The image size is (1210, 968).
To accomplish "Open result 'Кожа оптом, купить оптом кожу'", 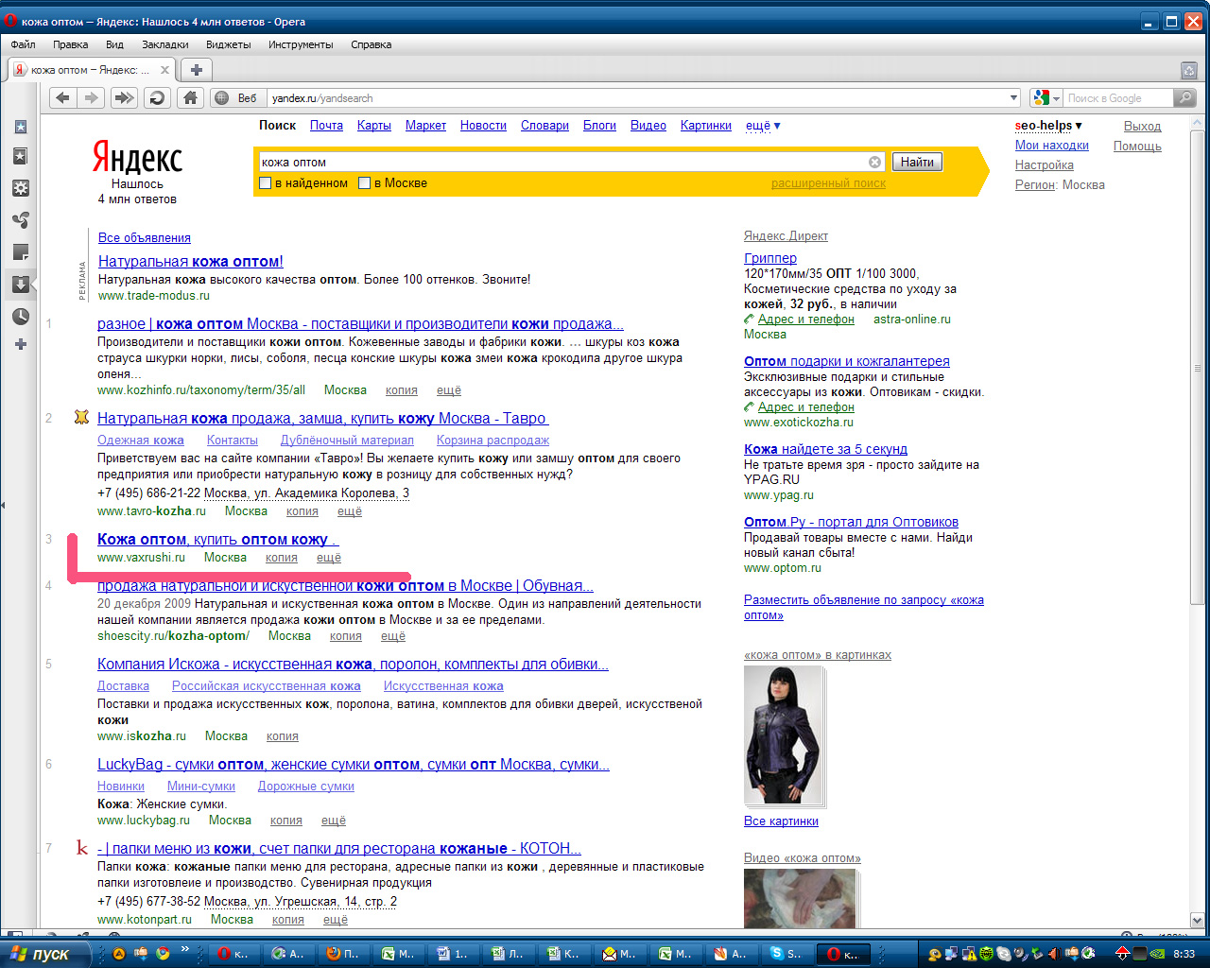I will [x=217, y=540].
